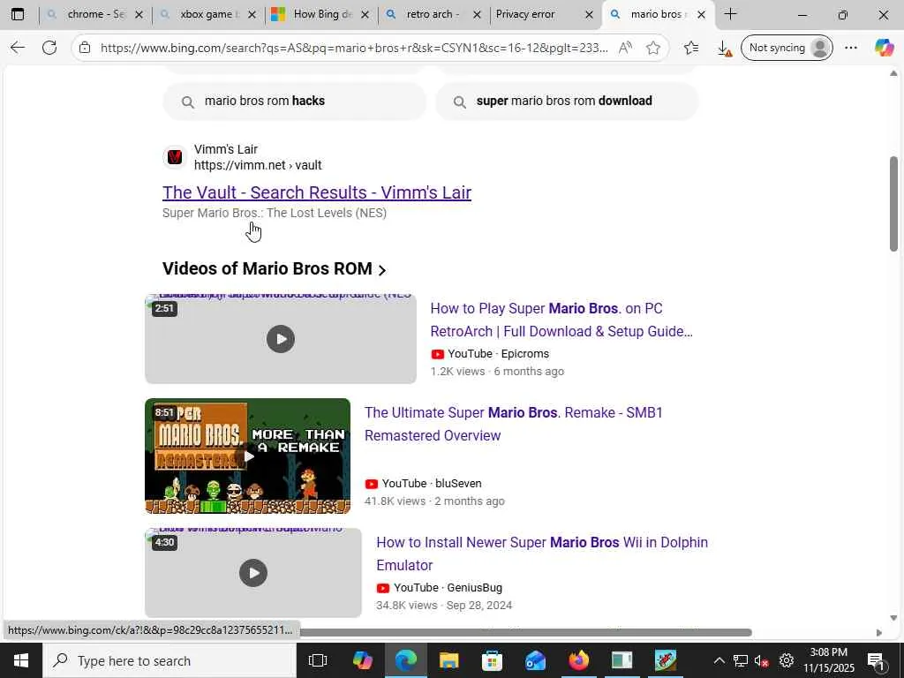
Task: Click the YouTube Epicroms source label
Action: 490,354
